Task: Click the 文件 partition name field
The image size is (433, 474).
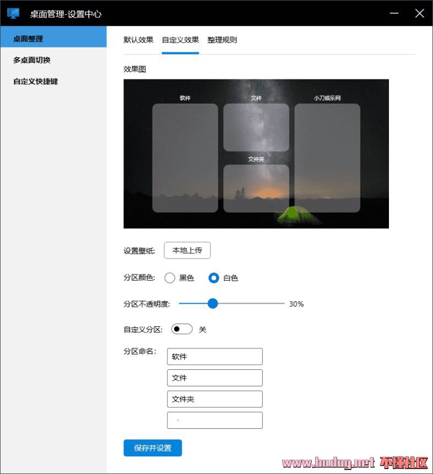Action: click(x=215, y=378)
